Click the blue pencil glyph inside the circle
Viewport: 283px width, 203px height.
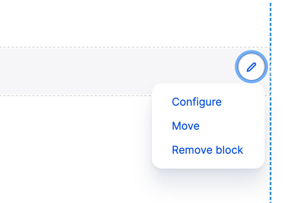coord(251,67)
